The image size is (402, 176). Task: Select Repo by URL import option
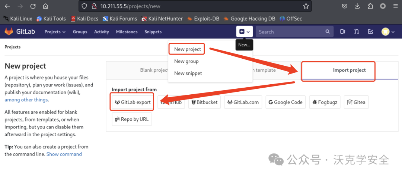coord(132,119)
